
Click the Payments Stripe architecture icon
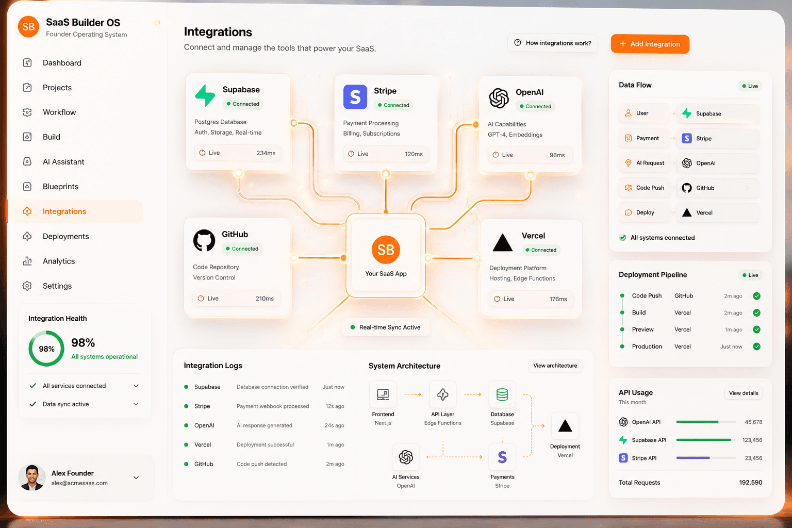[502, 457]
